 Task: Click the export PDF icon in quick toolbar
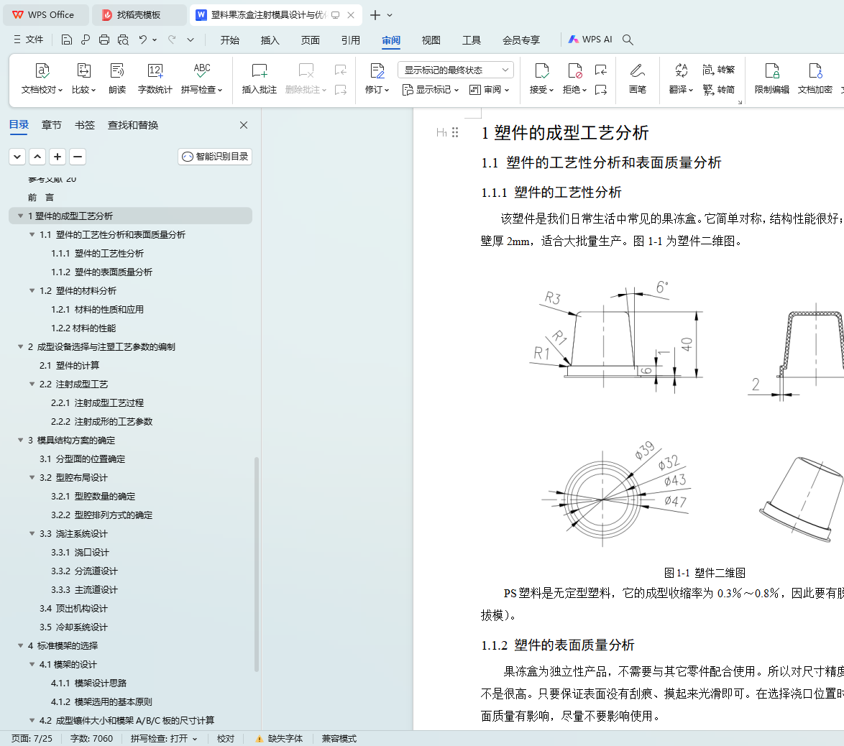(x=86, y=40)
